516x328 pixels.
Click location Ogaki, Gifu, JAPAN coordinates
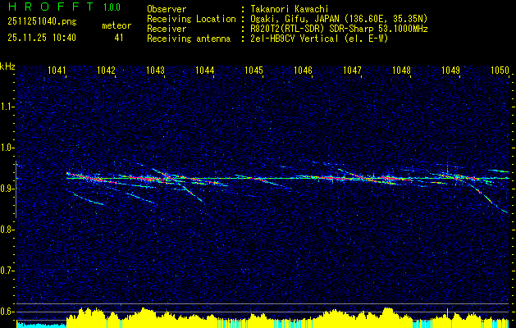(x=339, y=19)
